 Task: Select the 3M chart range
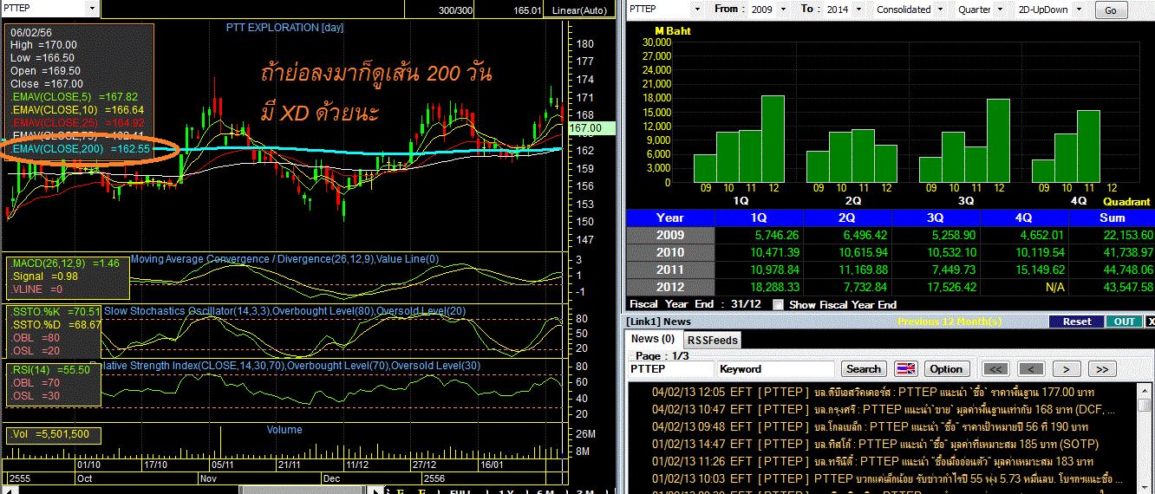584,491
